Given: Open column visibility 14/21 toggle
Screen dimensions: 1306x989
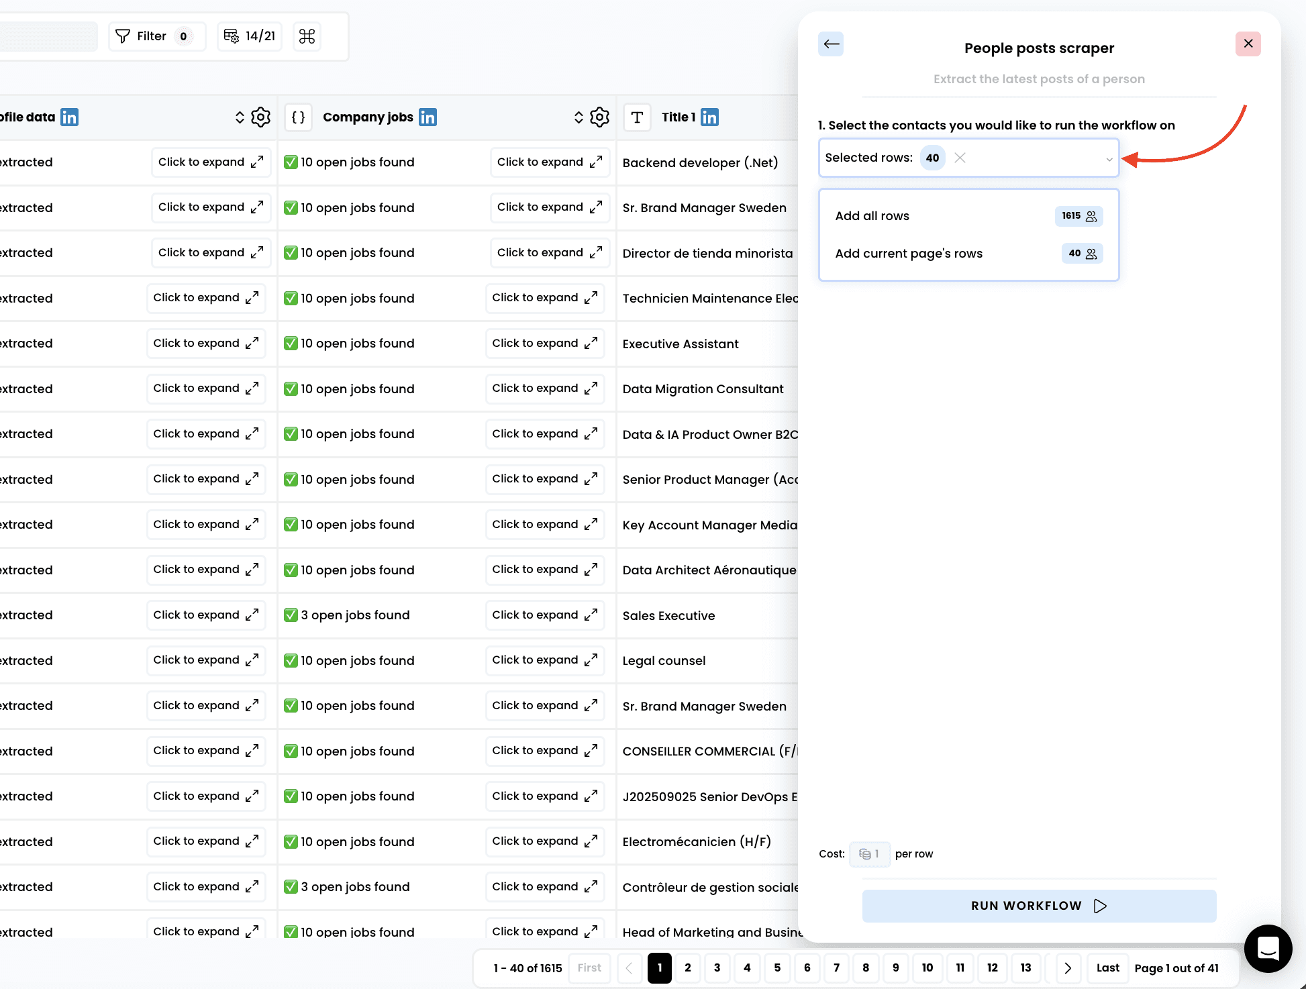Looking at the screenshot, I should tap(250, 36).
